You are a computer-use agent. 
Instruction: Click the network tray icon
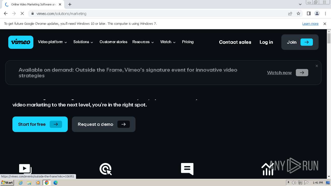click(x=300, y=183)
